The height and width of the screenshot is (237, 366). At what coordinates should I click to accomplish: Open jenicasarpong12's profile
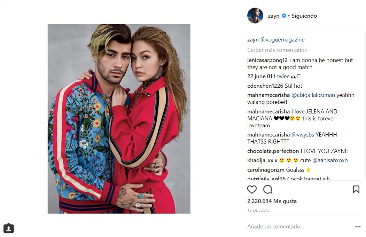coord(267,60)
